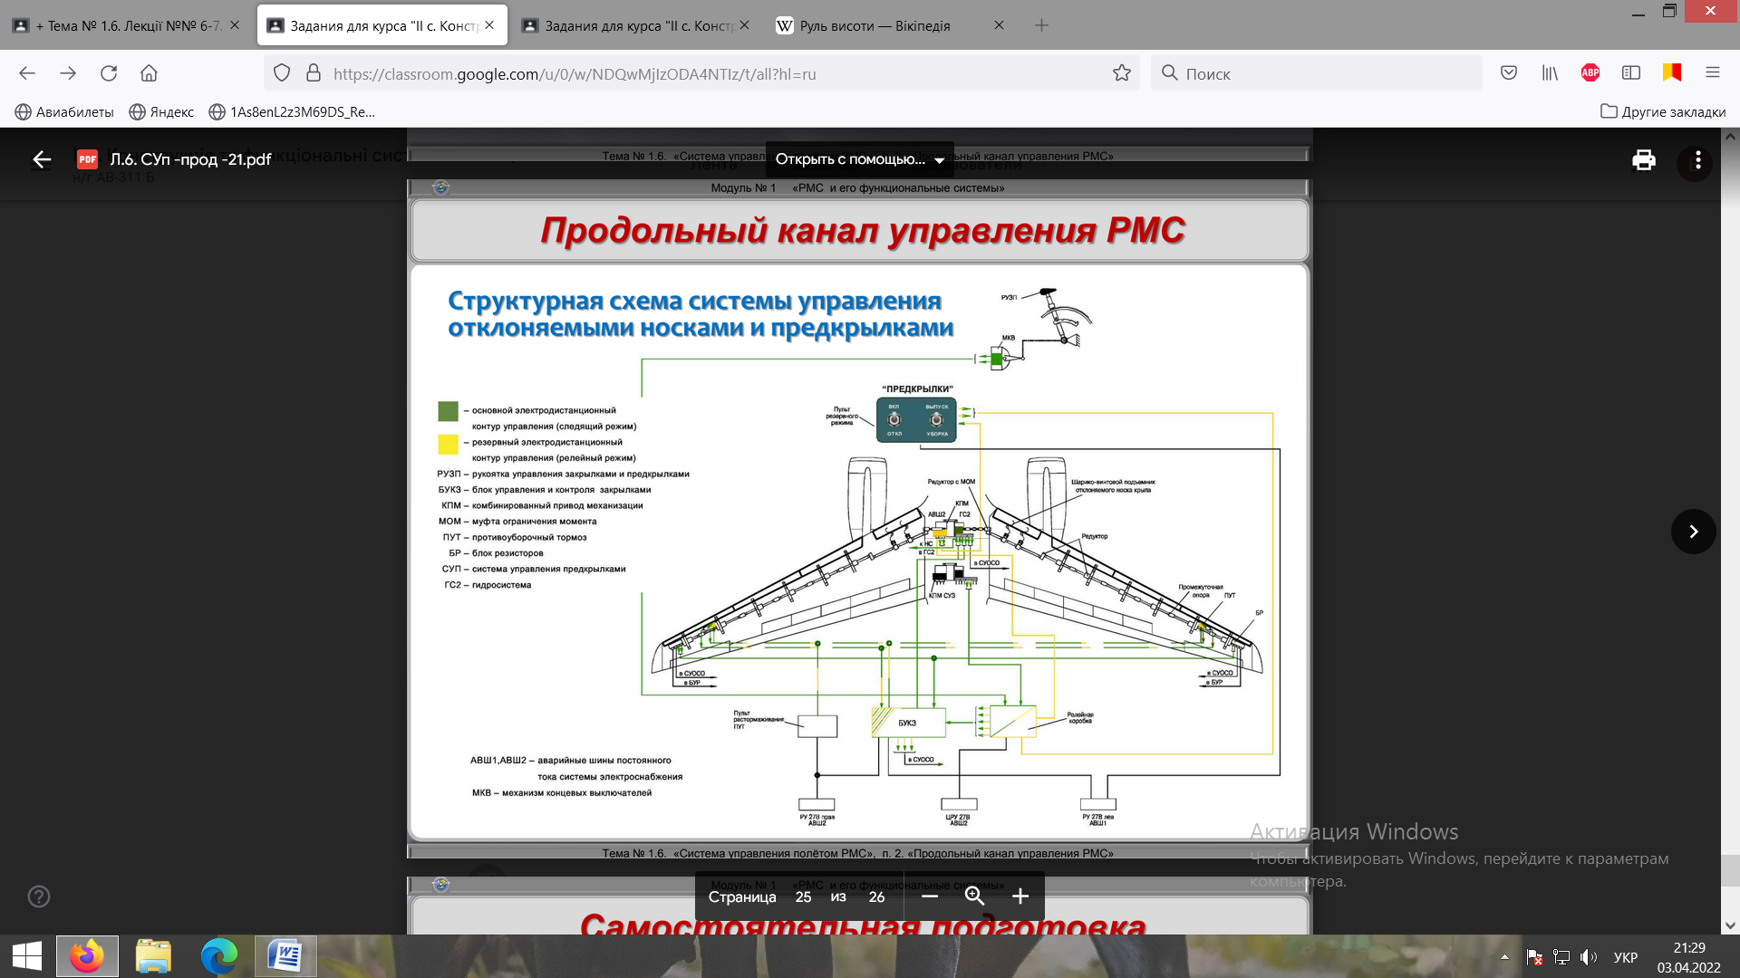Image resolution: width=1740 pixels, height=978 pixels.
Task: Bookmark this page with the star icon
Action: coord(1122,73)
